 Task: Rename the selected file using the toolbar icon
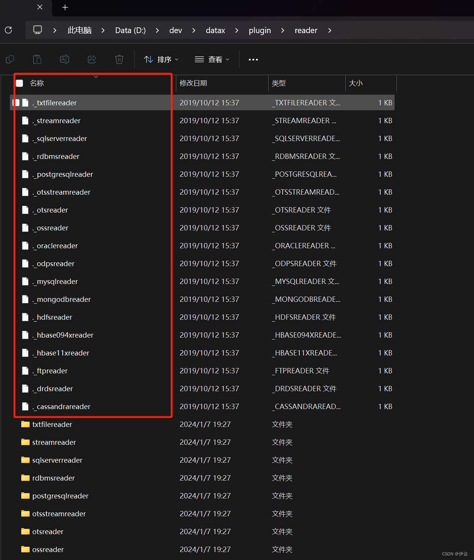pyautogui.click(x=64, y=59)
